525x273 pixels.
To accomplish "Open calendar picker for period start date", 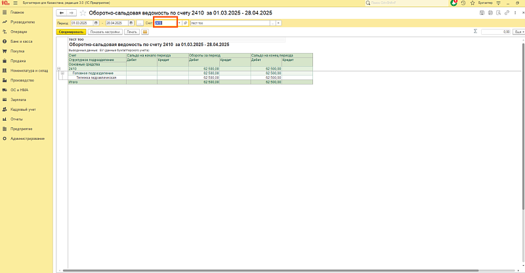I will pyautogui.click(x=97, y=23).
